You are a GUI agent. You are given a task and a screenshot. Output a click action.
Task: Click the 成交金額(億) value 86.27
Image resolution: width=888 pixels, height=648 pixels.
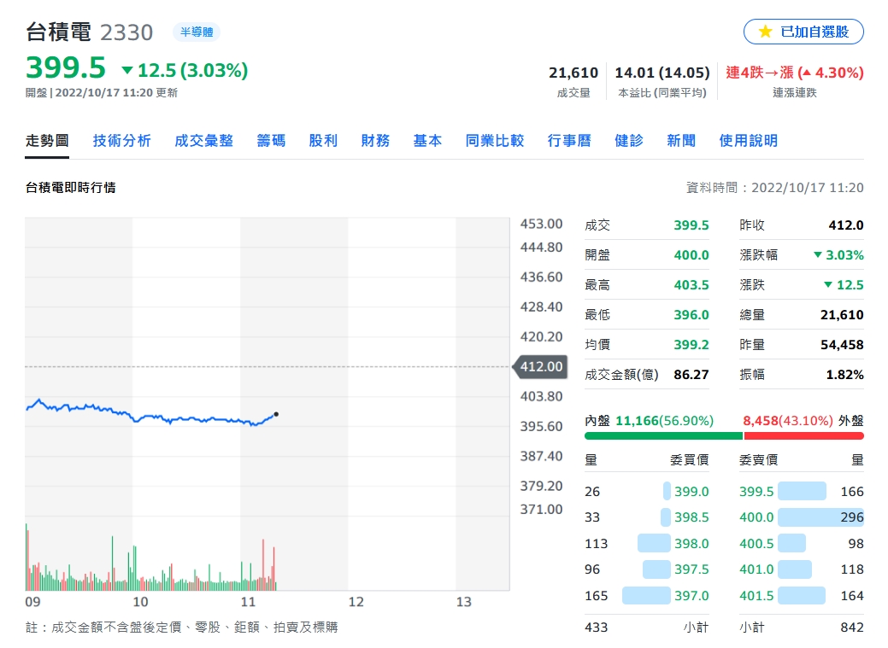(x=691, y=375)
